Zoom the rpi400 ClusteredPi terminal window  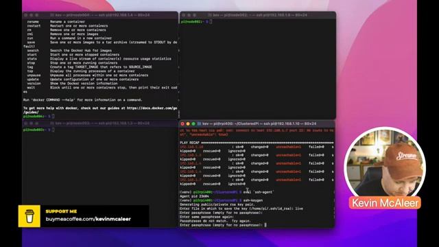[x=193, y=123]
